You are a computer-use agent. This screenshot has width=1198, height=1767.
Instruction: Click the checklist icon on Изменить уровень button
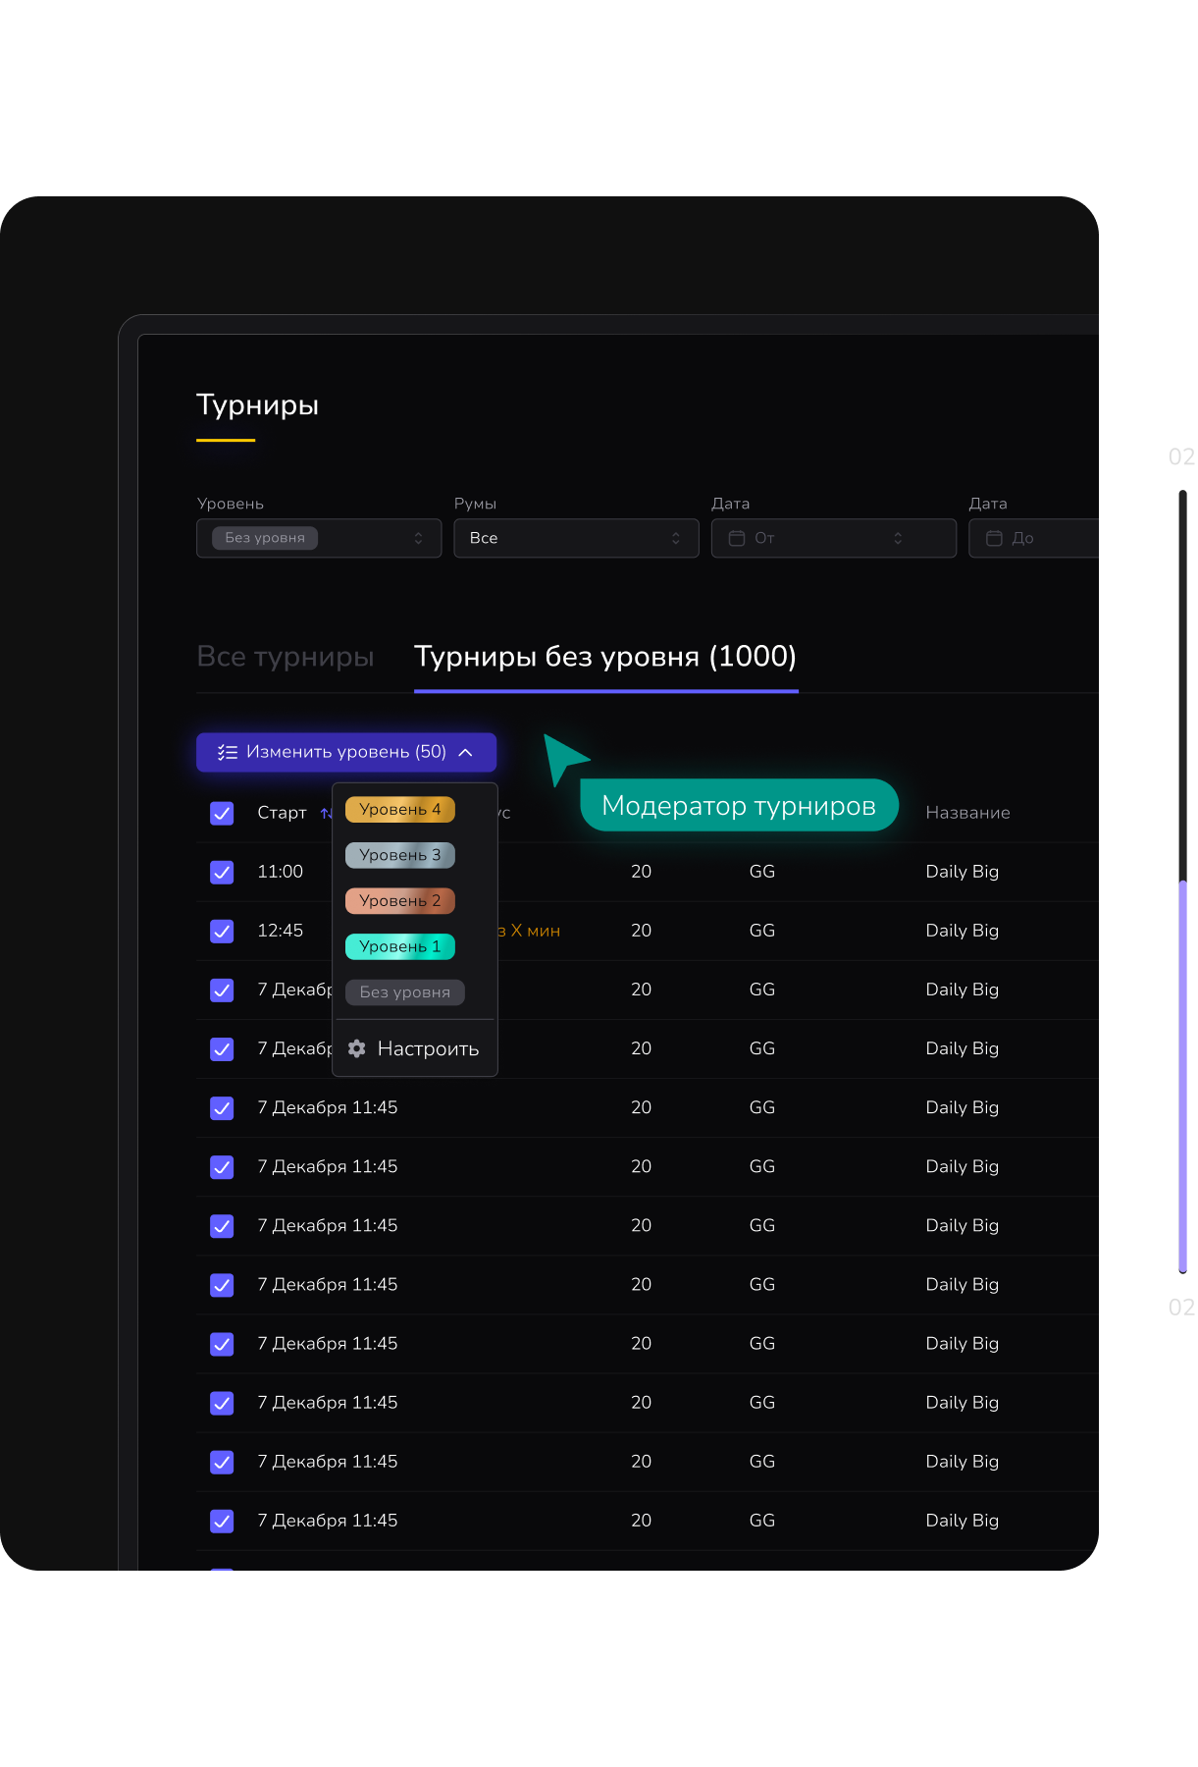[x=227, y=752]
